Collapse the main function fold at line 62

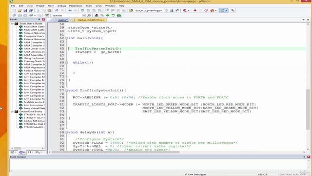coord(66,38)
